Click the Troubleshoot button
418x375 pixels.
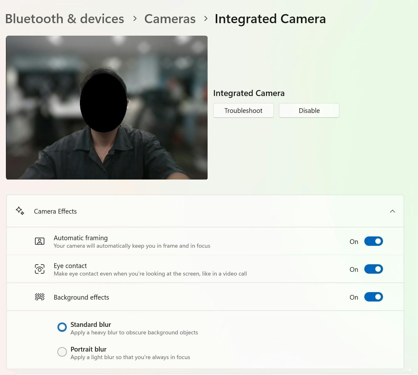243,110
